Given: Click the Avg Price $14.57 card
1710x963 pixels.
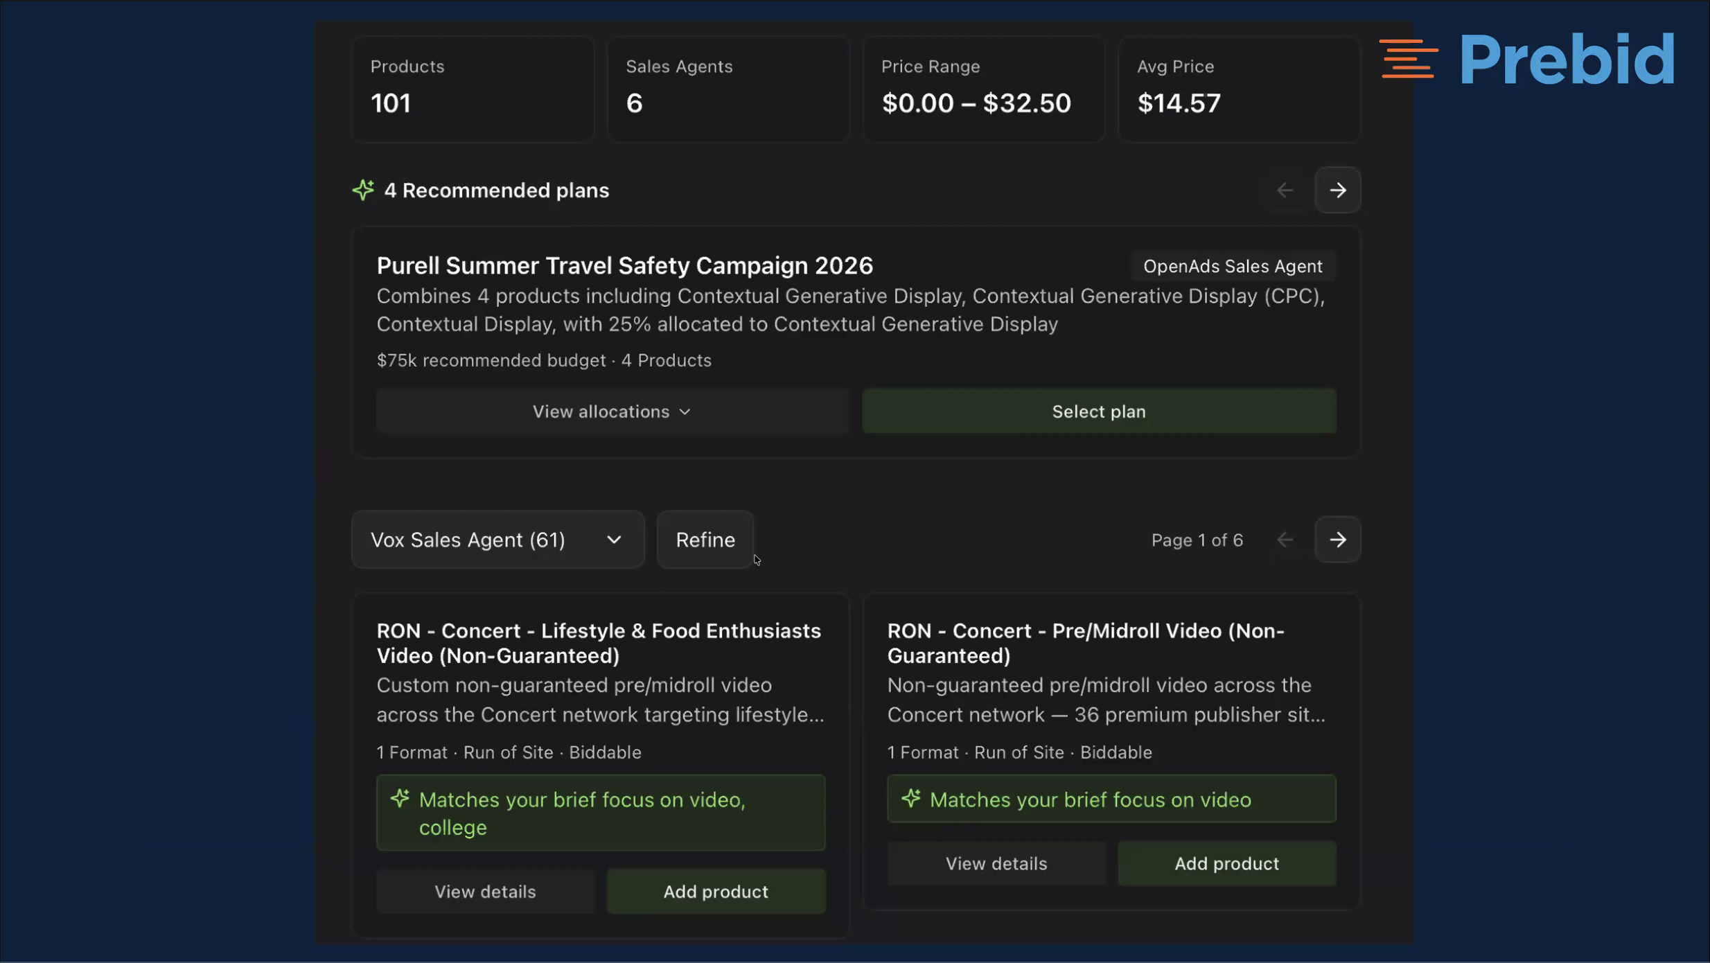Looking at the screenshot, I should tap(1239, 89).
